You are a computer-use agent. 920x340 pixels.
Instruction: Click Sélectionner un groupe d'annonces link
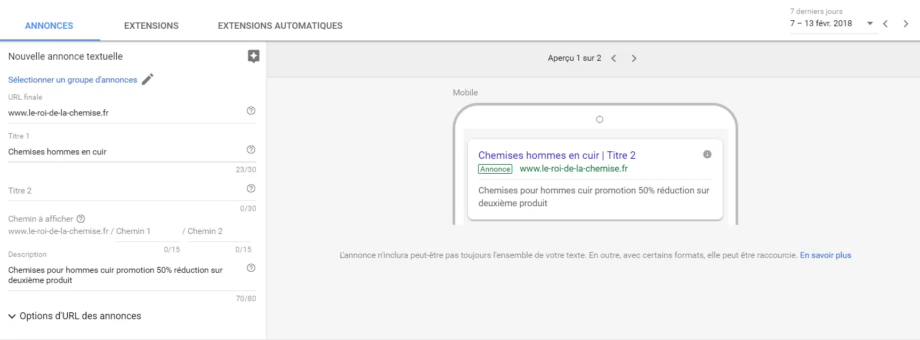click(72, 80)
